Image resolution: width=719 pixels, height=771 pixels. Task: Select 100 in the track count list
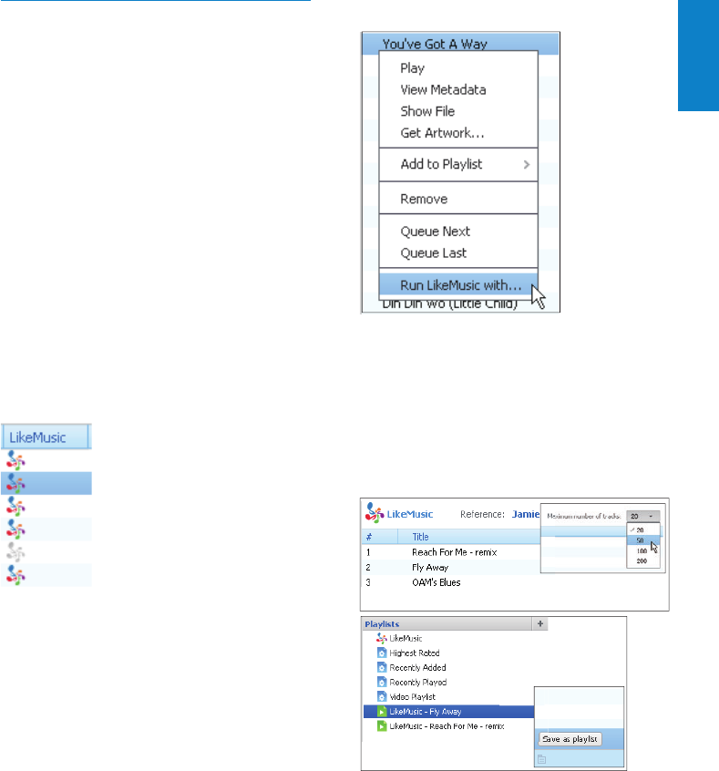(x=642, y=550)
